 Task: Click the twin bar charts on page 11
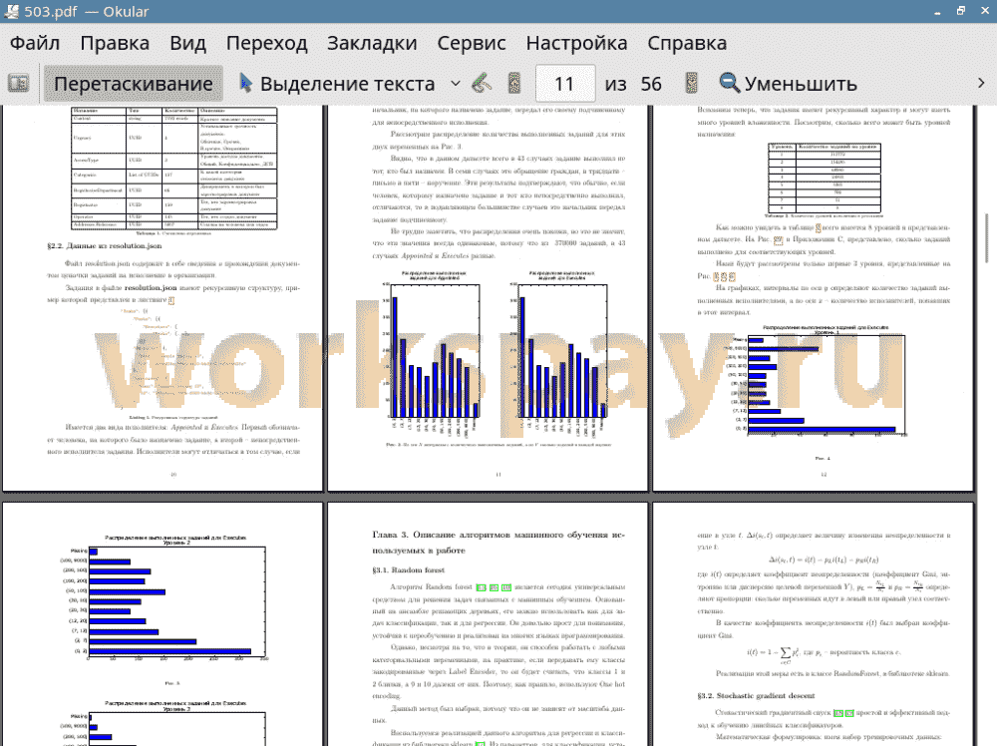[x=498, y=354]
